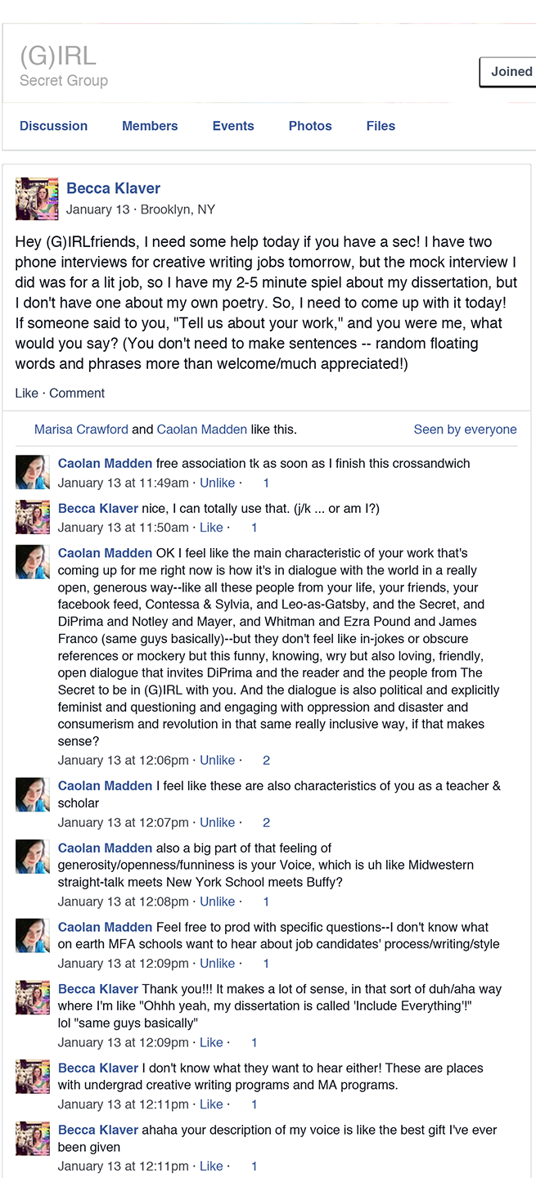
Task: Click the "Seen by everyone" link
Action: click(x=465, y=429)
